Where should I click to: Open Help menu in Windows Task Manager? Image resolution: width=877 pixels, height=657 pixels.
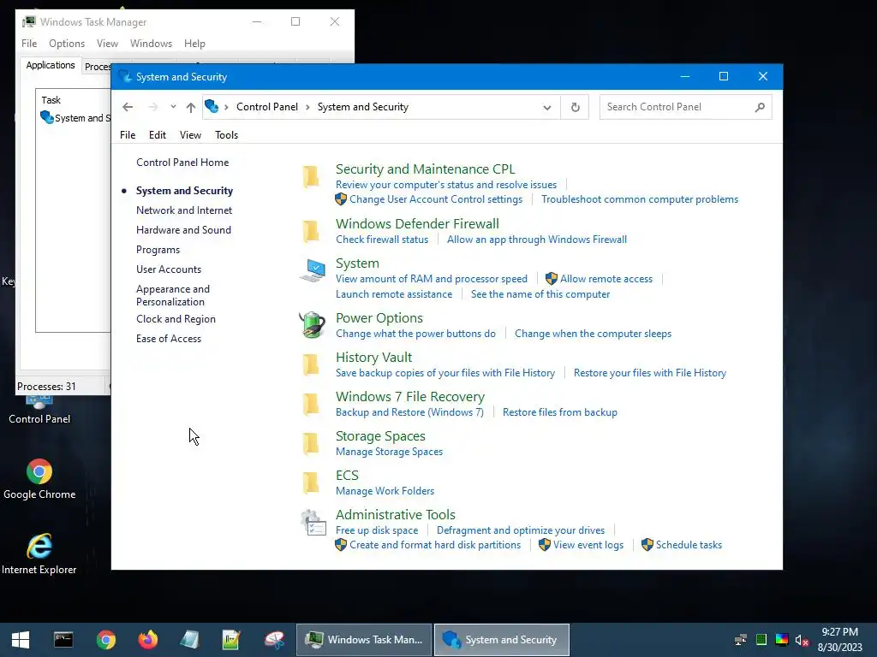[x=194, y=44]
